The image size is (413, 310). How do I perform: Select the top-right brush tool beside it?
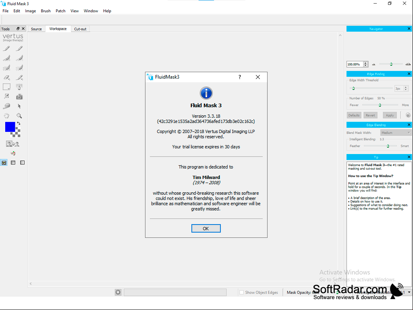19,48
